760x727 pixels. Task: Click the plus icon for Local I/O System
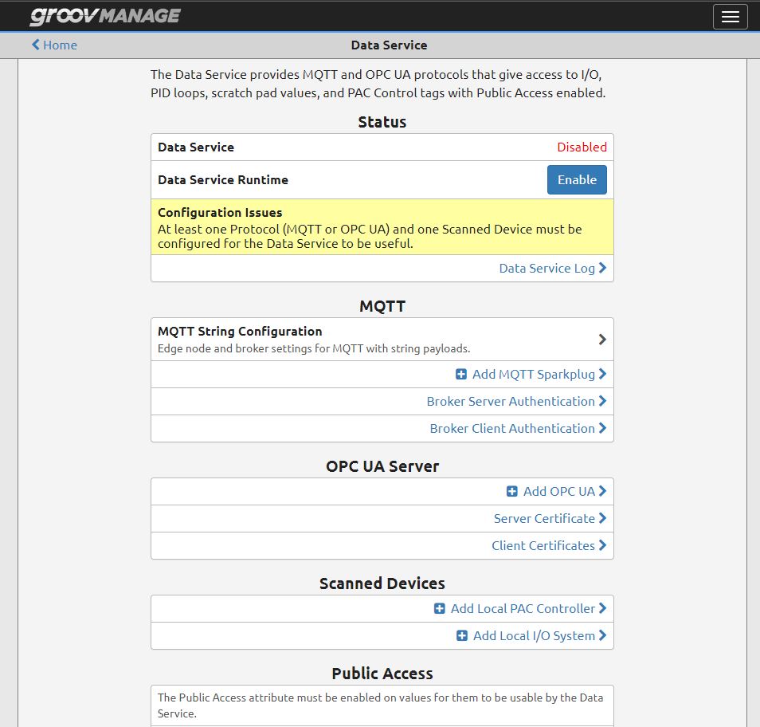[462, 636]
